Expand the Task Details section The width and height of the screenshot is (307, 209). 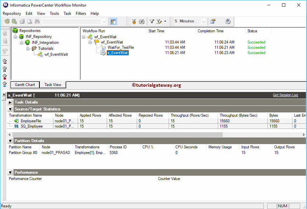click(x=10, y=103)
